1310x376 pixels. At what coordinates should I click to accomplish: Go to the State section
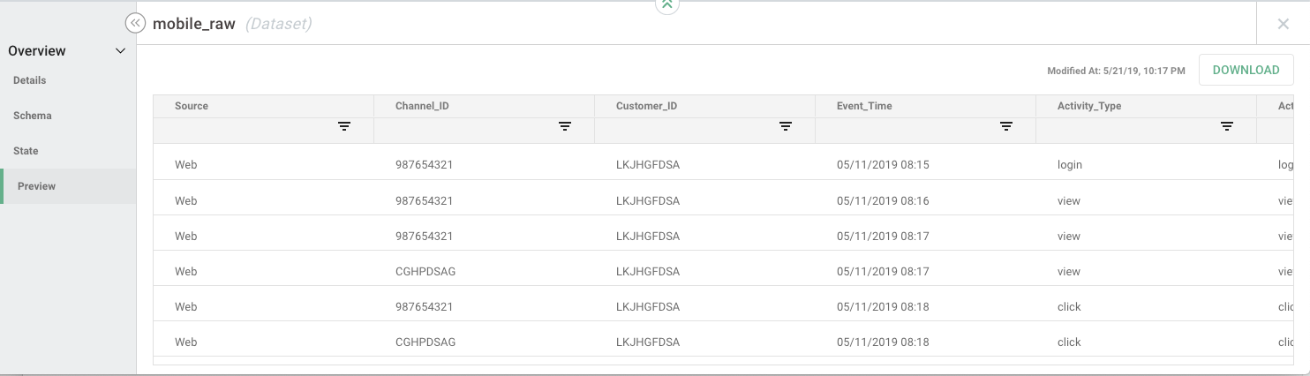(26, 151)
